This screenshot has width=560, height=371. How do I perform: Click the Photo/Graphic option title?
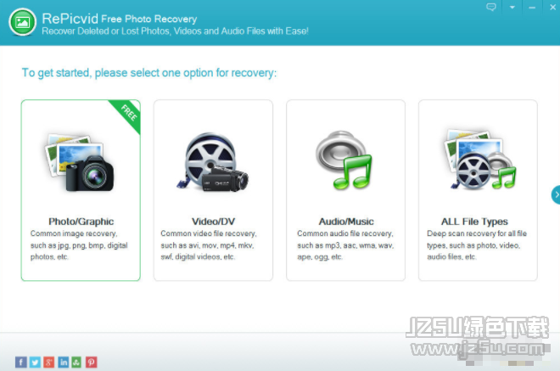pyautogui.click(x=81, y=222)
